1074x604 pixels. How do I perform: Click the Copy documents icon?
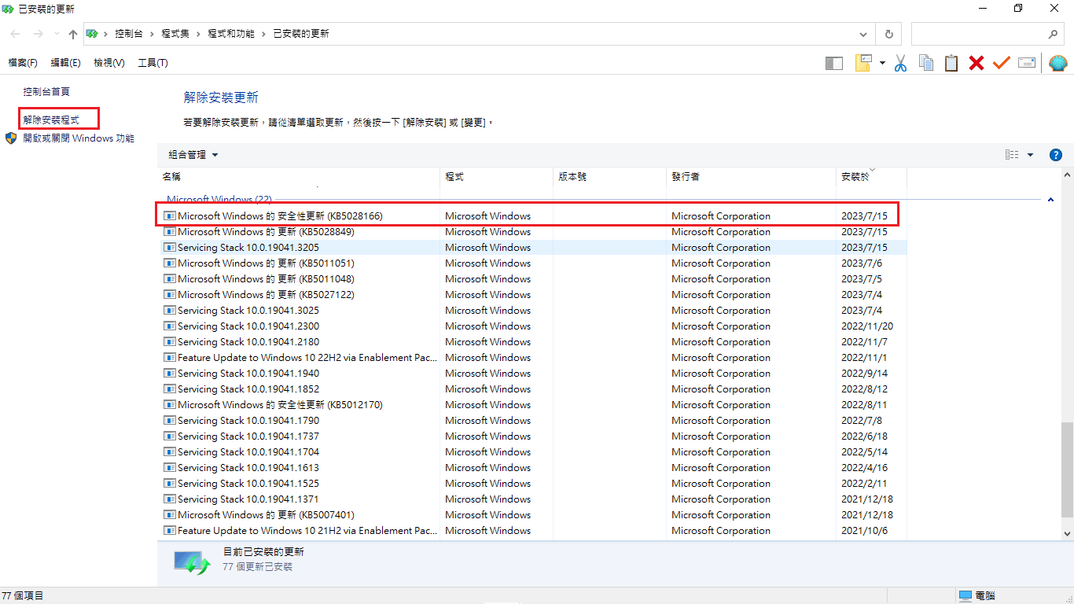click(x=926, y=63)
